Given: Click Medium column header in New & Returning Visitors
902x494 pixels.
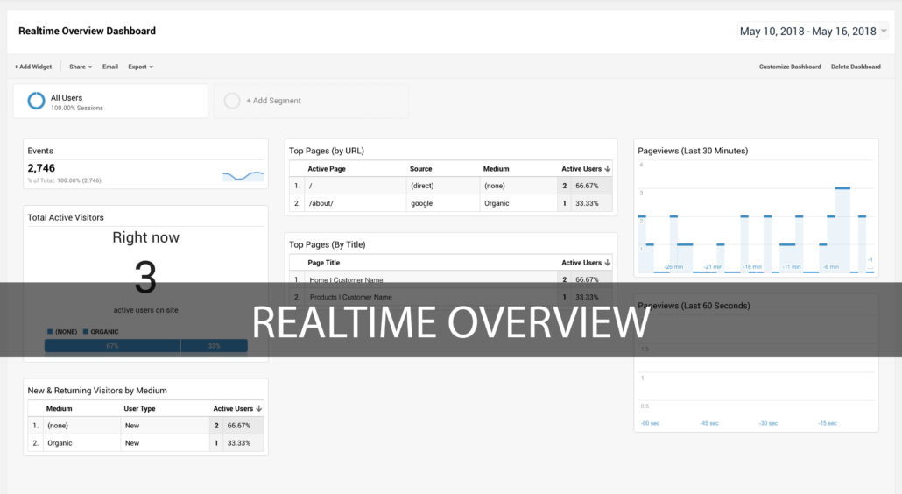Looking at the screenshot, I should click(59, 408).
